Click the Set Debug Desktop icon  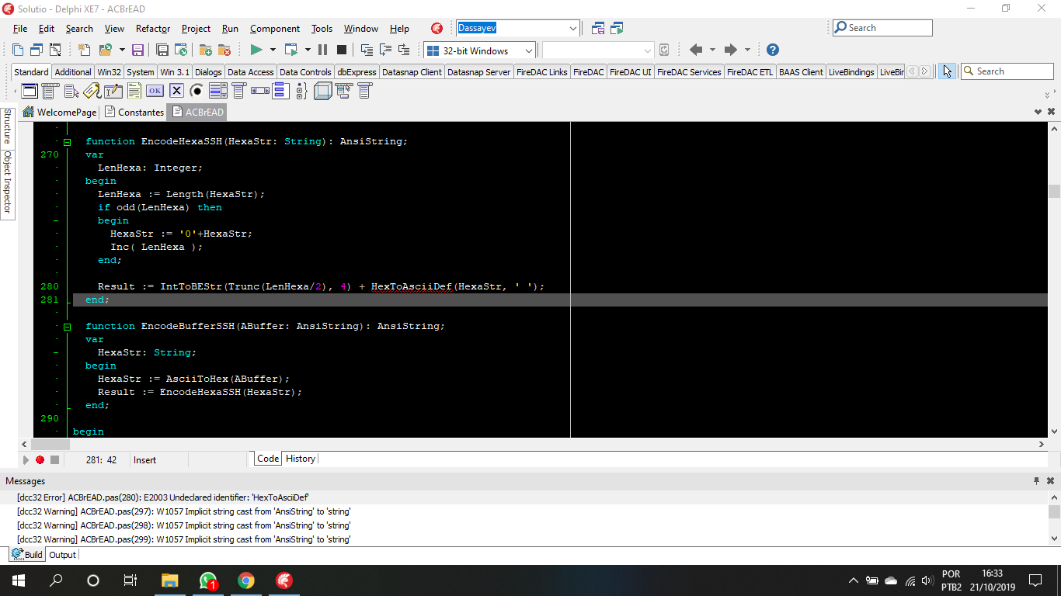(617, 28)
